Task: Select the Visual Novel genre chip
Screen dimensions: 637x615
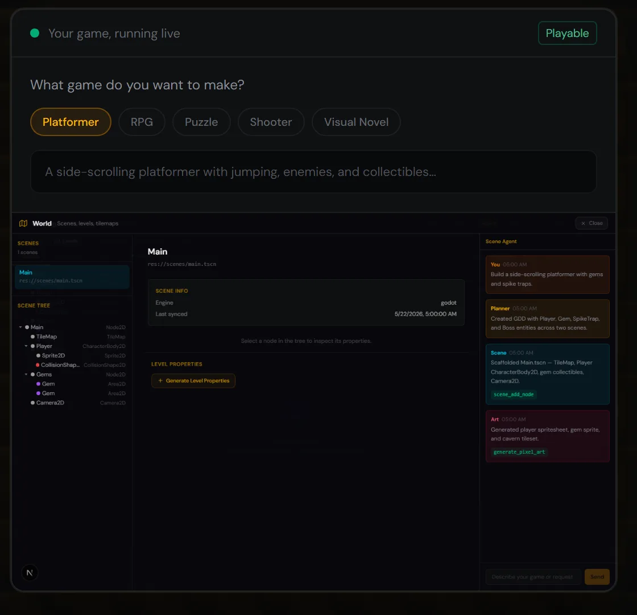Action: click(x=356, y=122)
